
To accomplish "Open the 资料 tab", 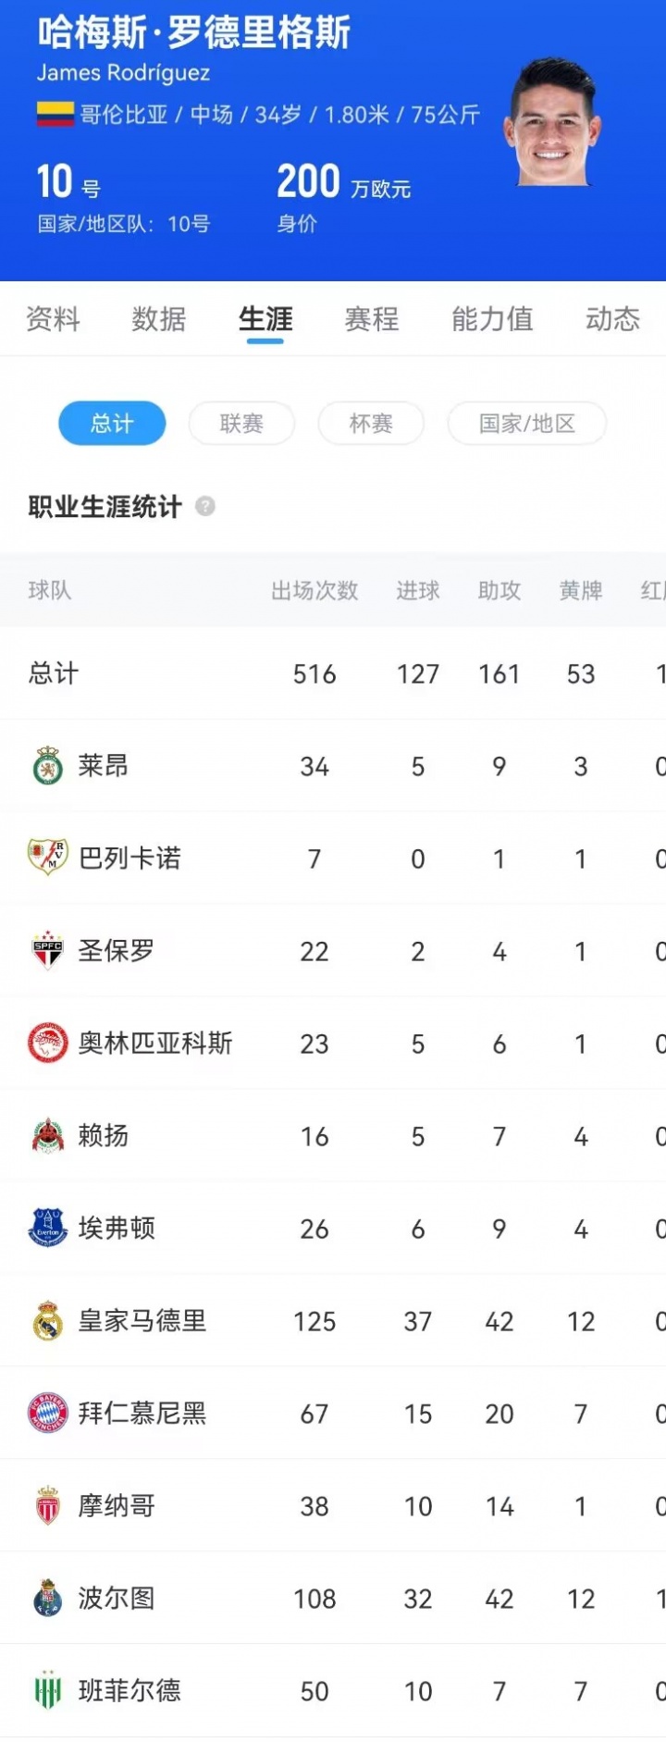I will pyautogui.click(x=53, y=319).
